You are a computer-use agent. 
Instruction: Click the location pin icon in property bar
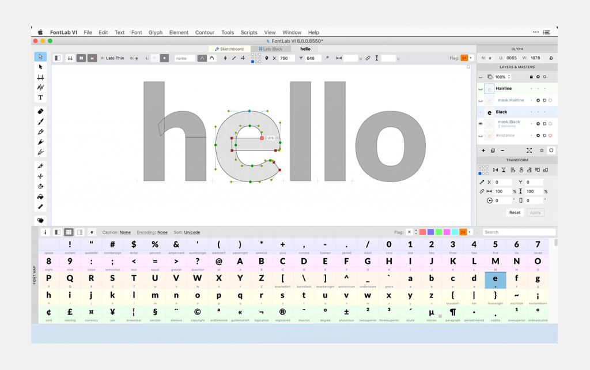point(267,58)
